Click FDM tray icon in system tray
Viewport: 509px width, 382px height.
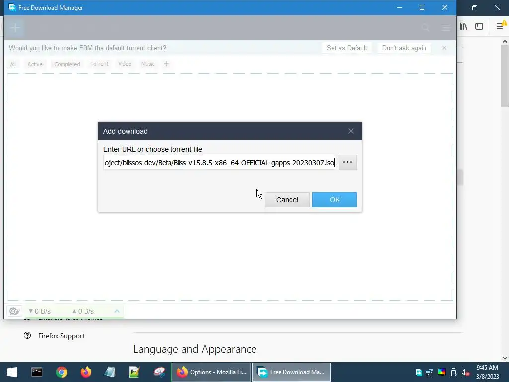419,372
